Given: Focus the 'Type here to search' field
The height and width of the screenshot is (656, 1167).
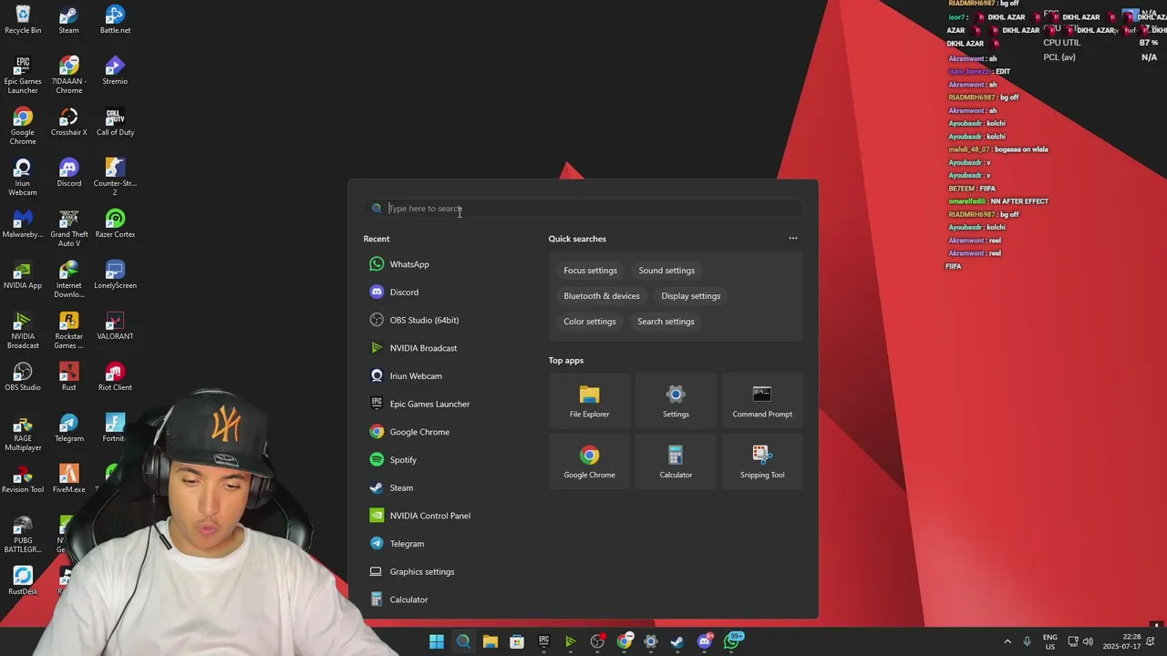Looking at the screenshot, I should coord(583,209).
